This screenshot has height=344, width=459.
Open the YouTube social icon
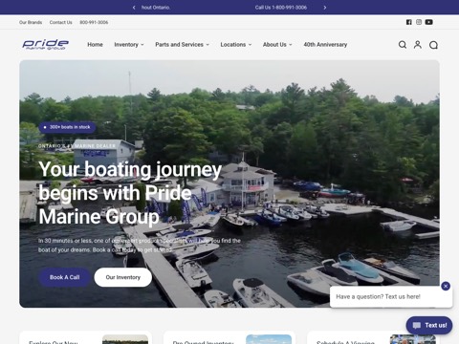429,22
